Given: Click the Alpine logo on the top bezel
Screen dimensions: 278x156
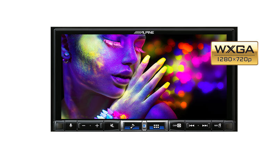Looking at the screenshot, I should click(144, 32).
